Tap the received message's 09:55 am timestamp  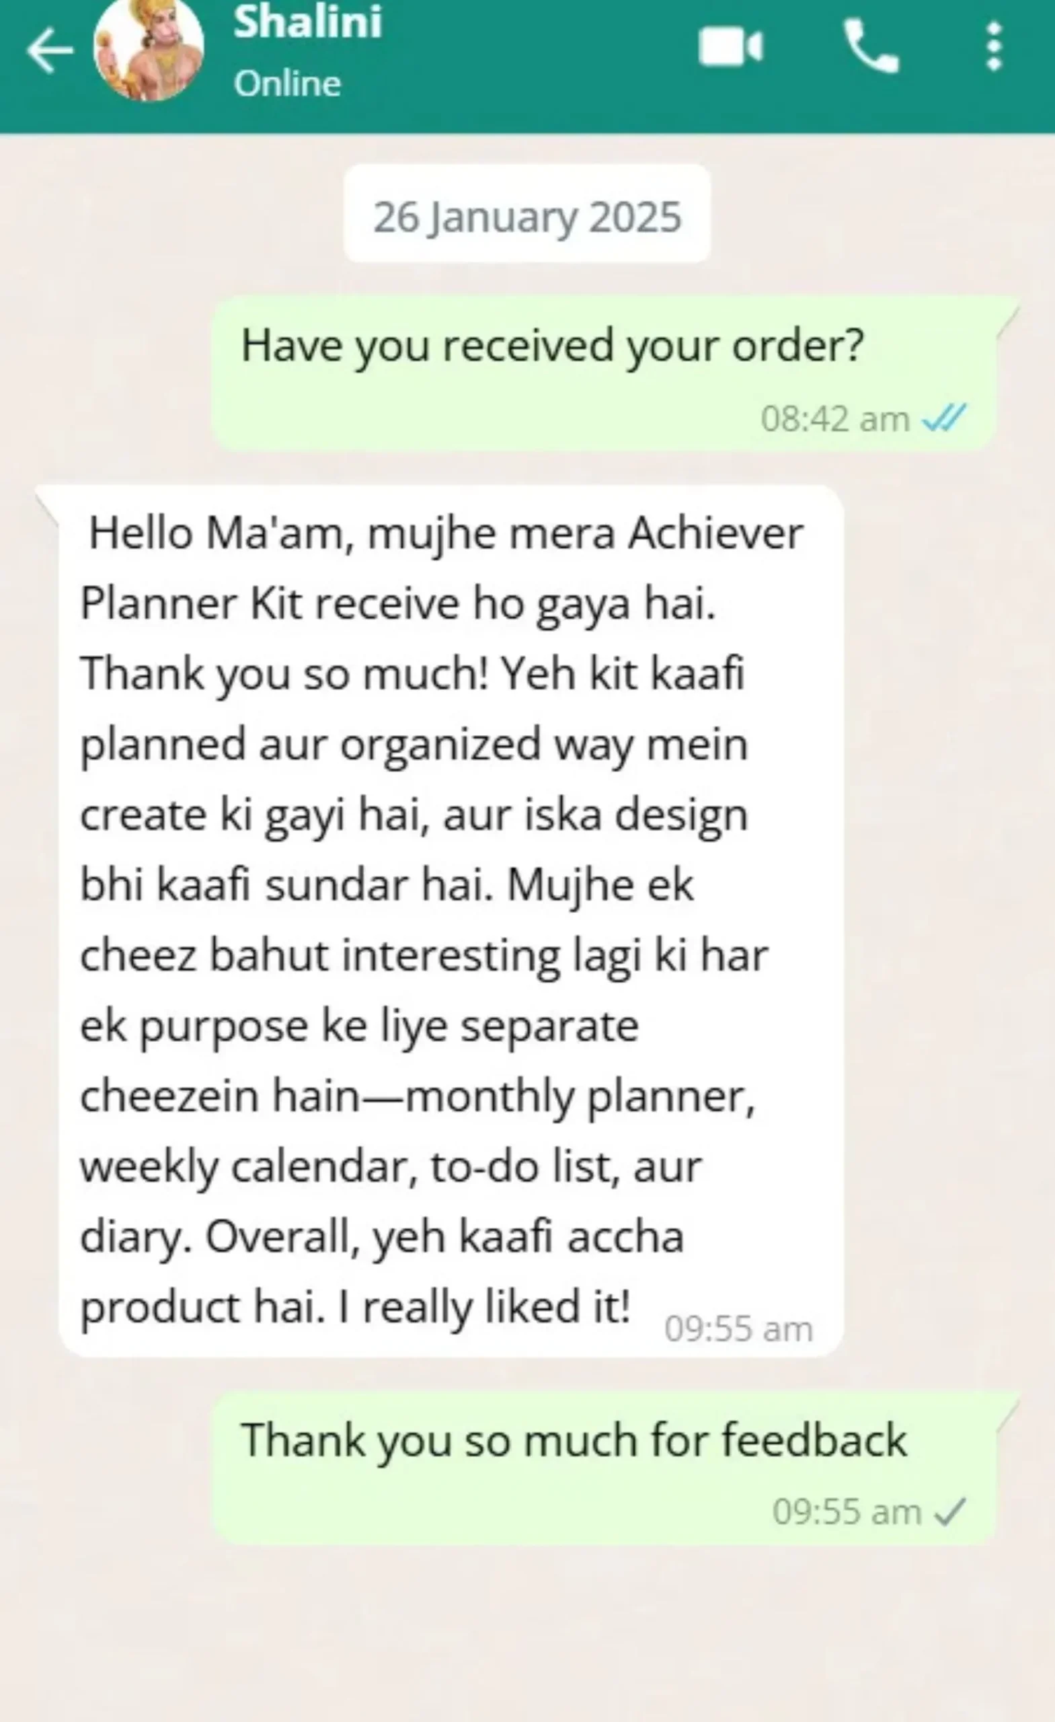point(738,1328)
